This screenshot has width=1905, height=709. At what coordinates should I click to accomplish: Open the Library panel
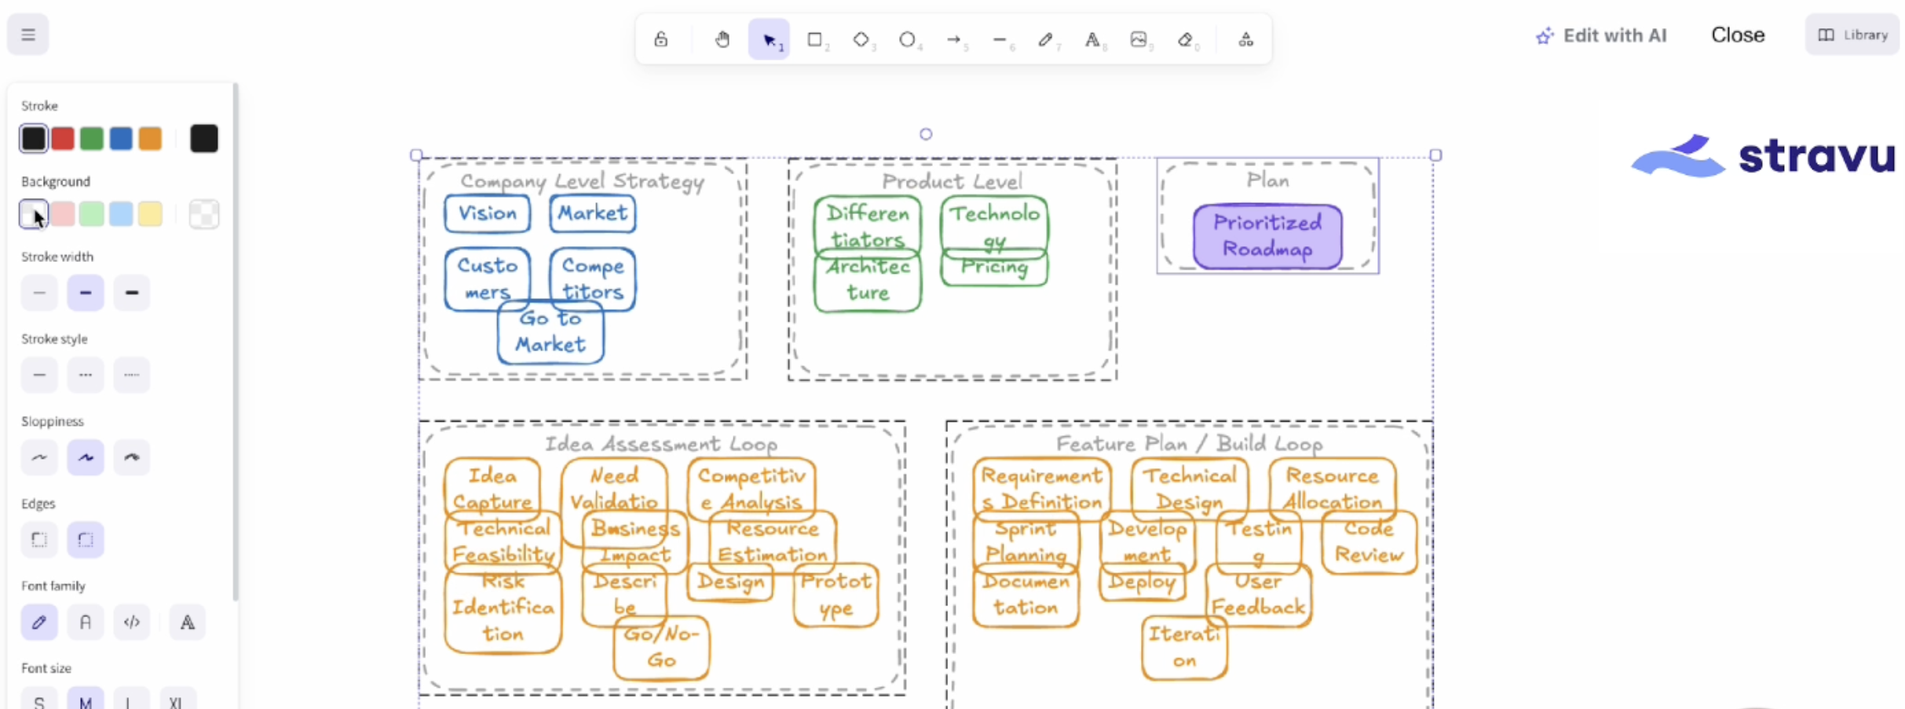pos(1852,35)
